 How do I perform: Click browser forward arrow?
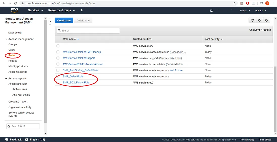click(10, 3)
